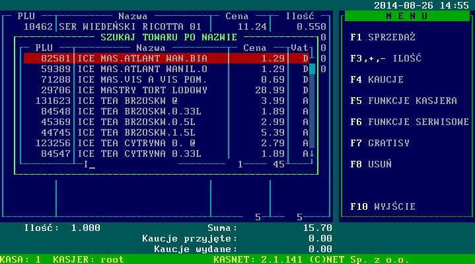Click price 2.79 in search list

coord(273,143)
